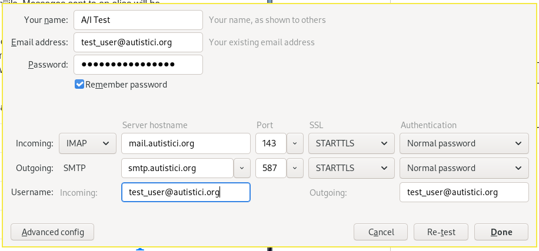Open the outgoing Authentication dropdown
The height and width of the screenshot is (251, 539).
click(464, 168)
